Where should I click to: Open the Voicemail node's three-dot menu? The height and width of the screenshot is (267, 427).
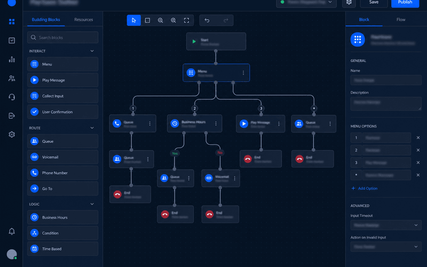(234, 178)
